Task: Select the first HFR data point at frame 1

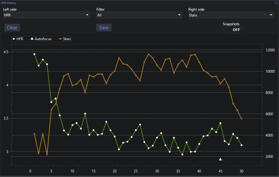Action: (x=34, y=54)
